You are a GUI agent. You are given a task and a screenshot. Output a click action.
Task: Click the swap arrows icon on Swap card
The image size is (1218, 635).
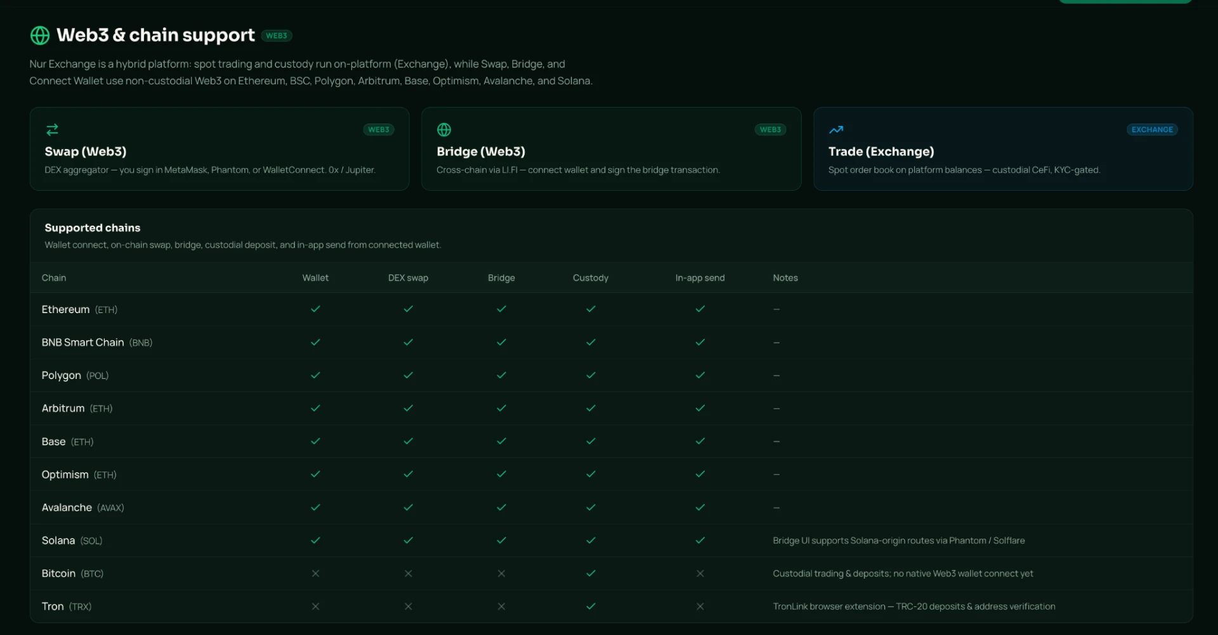point(52,129)
